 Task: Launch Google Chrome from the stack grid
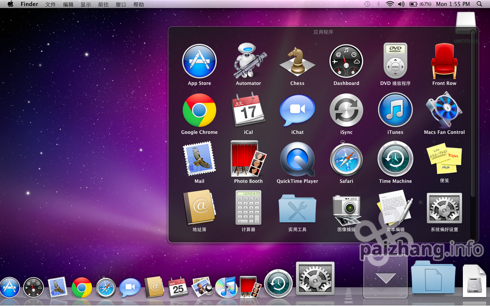click(199, 110)
